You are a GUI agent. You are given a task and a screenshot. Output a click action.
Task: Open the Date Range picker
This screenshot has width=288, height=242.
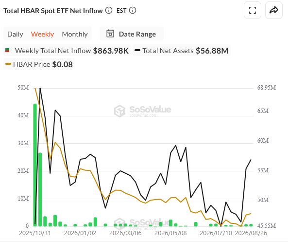point(132,34)
